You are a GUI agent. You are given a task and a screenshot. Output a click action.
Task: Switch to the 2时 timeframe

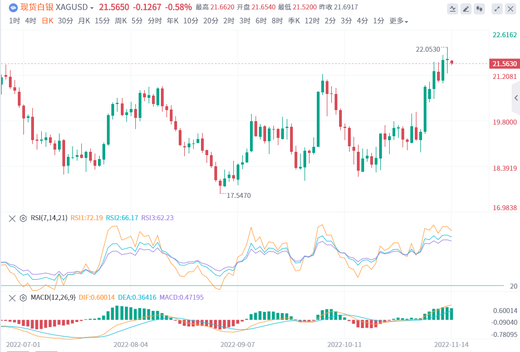point(229,21)
